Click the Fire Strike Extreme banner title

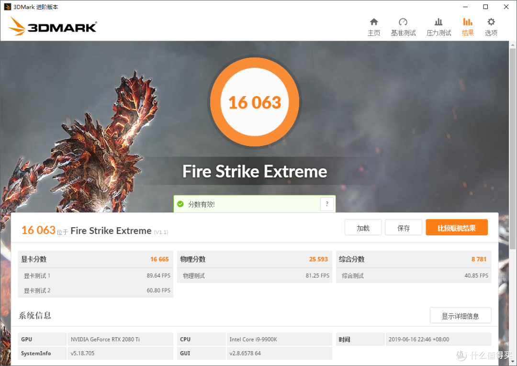tap(255, 171)
